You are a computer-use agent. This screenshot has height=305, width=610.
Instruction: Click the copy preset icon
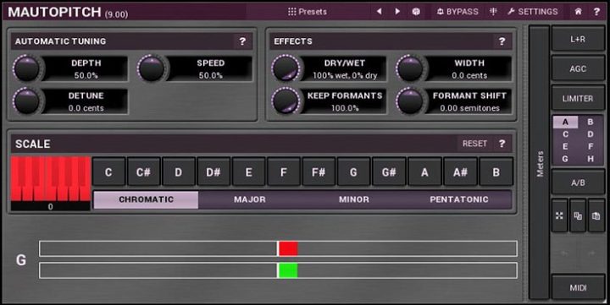(578, 215)
